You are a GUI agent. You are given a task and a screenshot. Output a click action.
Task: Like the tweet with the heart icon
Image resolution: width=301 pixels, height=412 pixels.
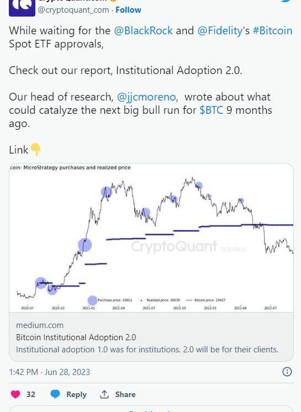pyautogui.click(x=15, y=394)
